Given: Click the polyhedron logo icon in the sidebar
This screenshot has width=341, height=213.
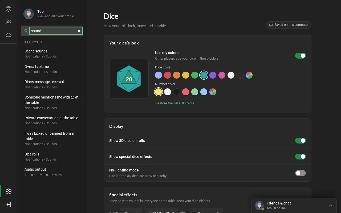Looking at the screenshot, I should 9,9.
